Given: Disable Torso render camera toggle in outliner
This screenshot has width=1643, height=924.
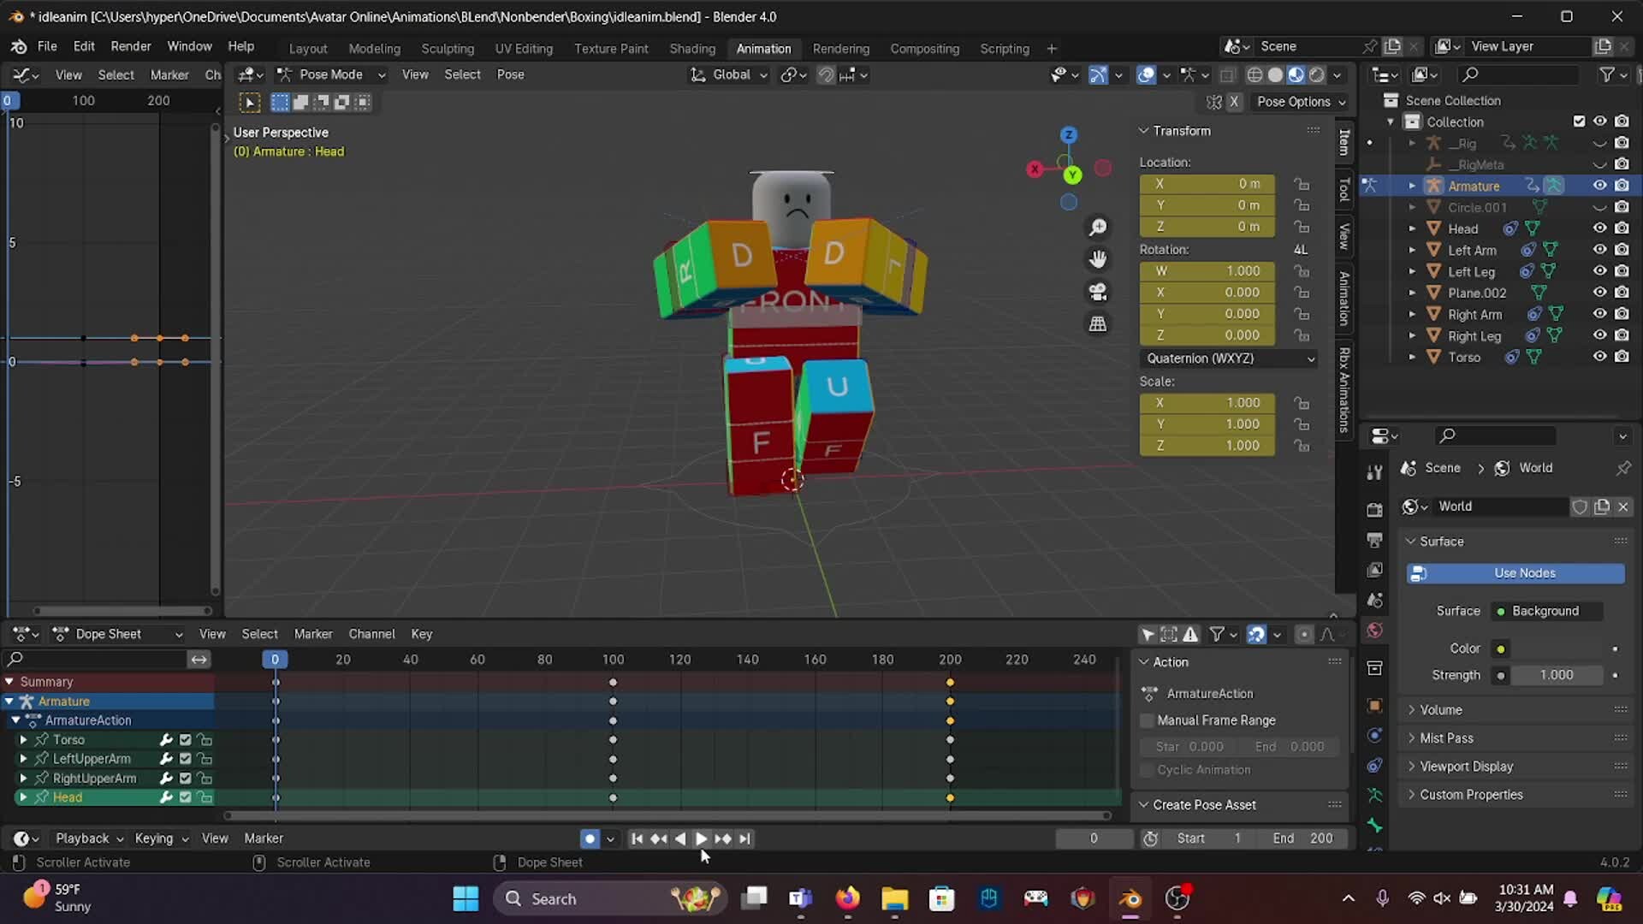Looking at the screenshot, I should tap(1622, 357).
